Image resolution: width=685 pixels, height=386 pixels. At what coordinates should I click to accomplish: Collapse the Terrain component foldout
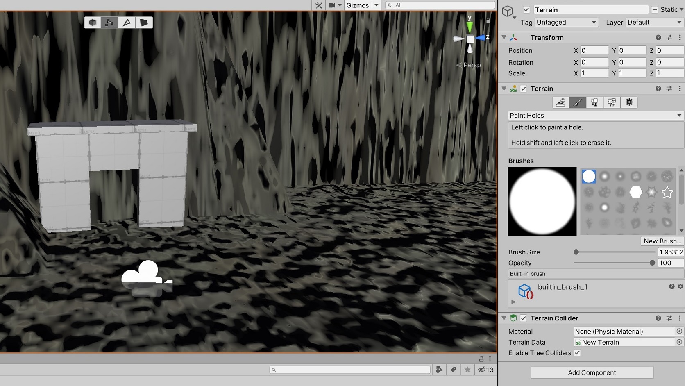coord(504,89)
